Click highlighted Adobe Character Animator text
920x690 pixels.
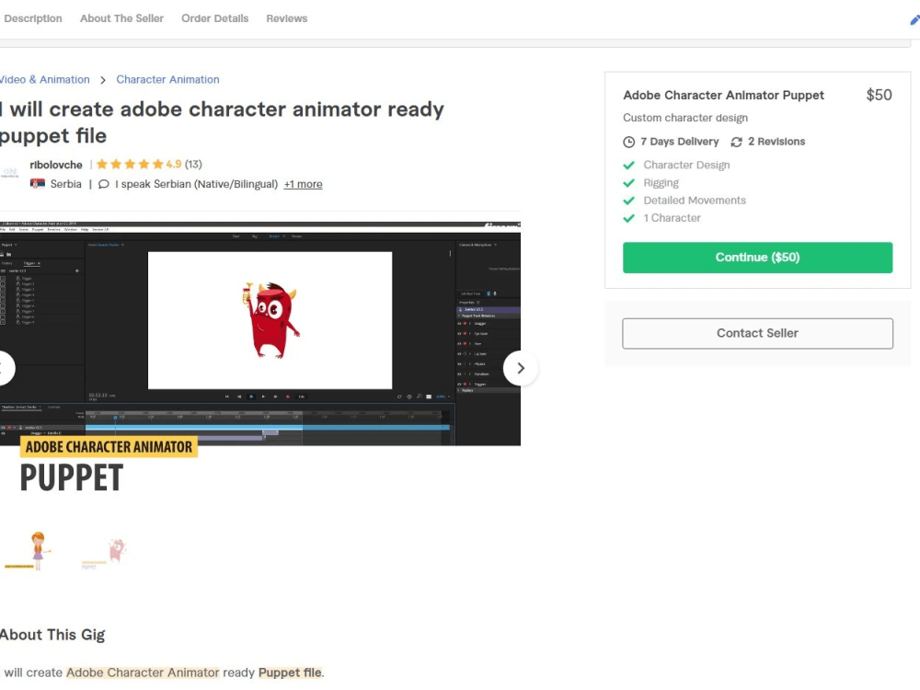coord(143,673)
